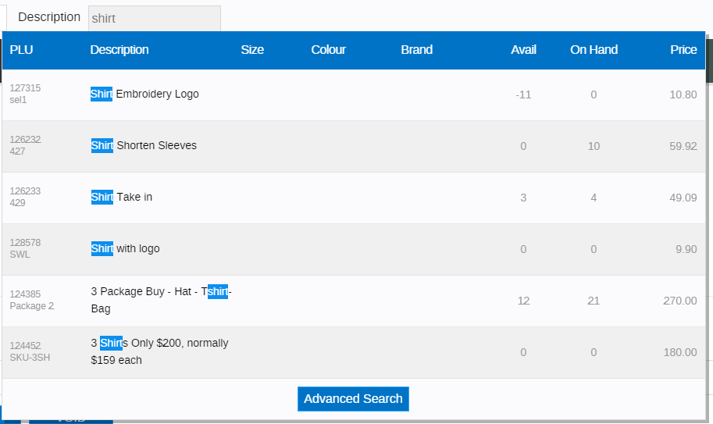
Task: Click PLU 127315 in the first row
Action: point(25,88)
